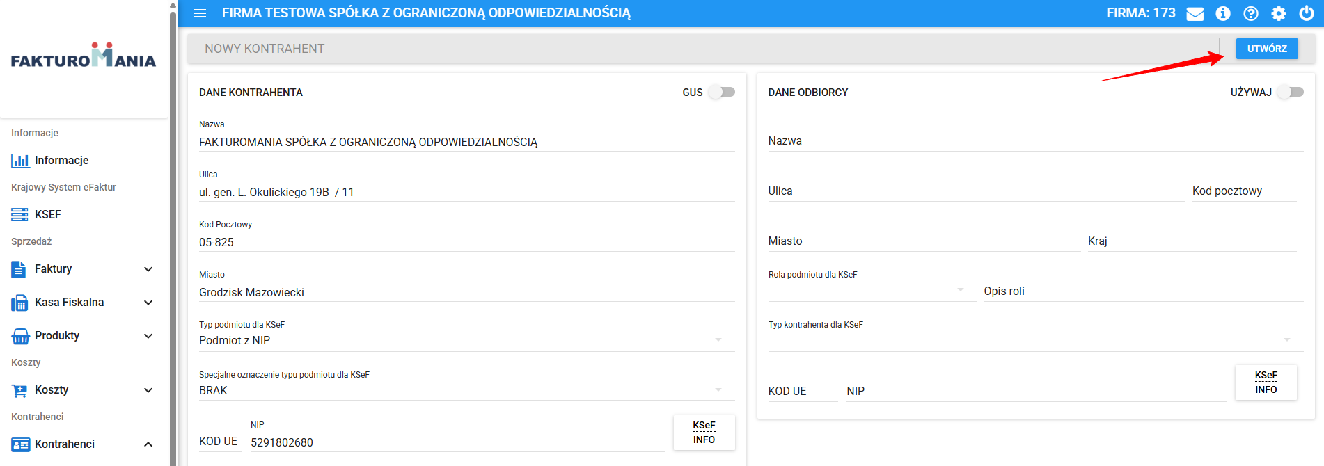Click the Kod Pocztowy field with 05-825
The height and width of the screenshot is (466, 1324).
[466, 242]
